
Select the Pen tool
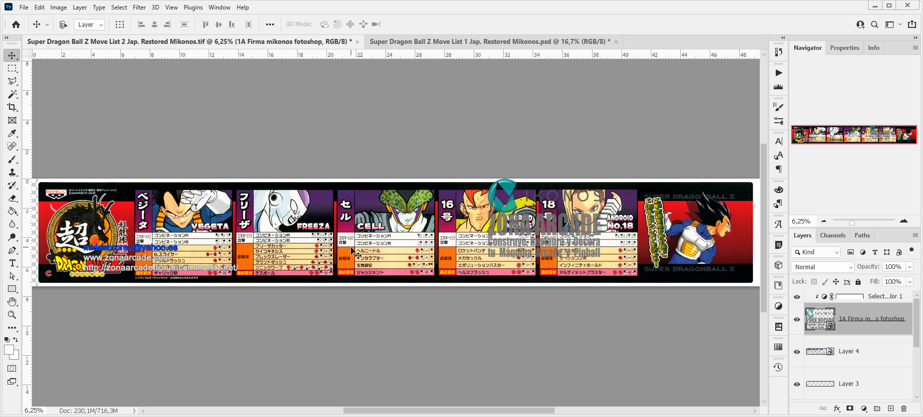pyautogui.click(x=12, y=250)
